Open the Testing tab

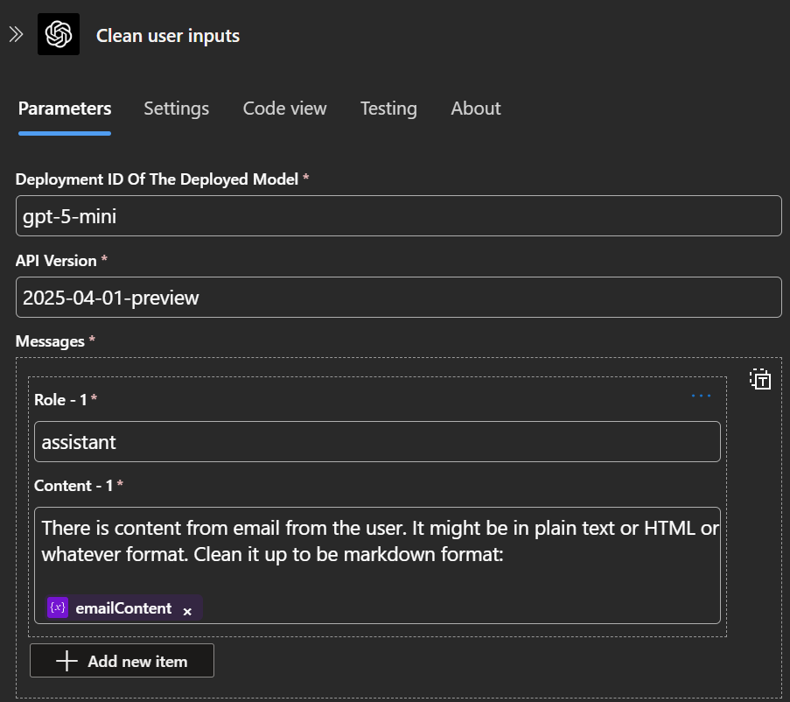pyautogui.click(x=388, y=109)
